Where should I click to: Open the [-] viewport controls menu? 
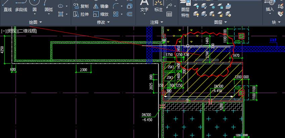click(x=3, y=31)
